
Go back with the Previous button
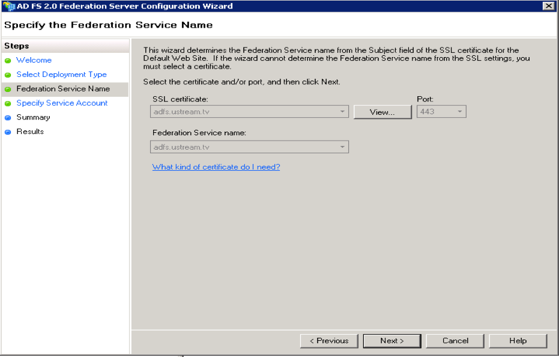[329, 341]
